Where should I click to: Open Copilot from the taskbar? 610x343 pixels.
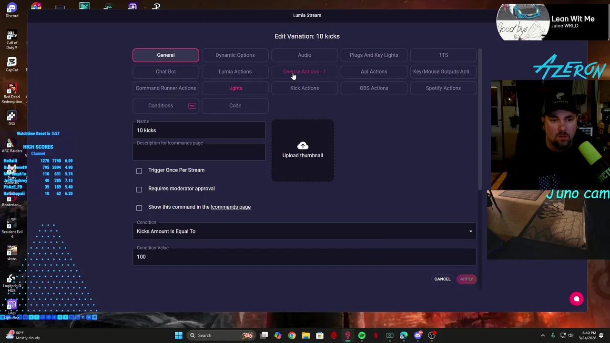[278, 335]
